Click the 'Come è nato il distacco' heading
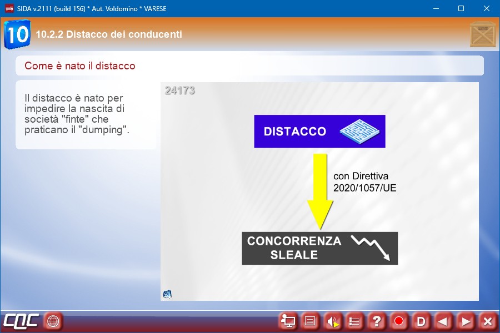Image resolution: width=500 pixels, height=333 pixels. tap(80, 66)
